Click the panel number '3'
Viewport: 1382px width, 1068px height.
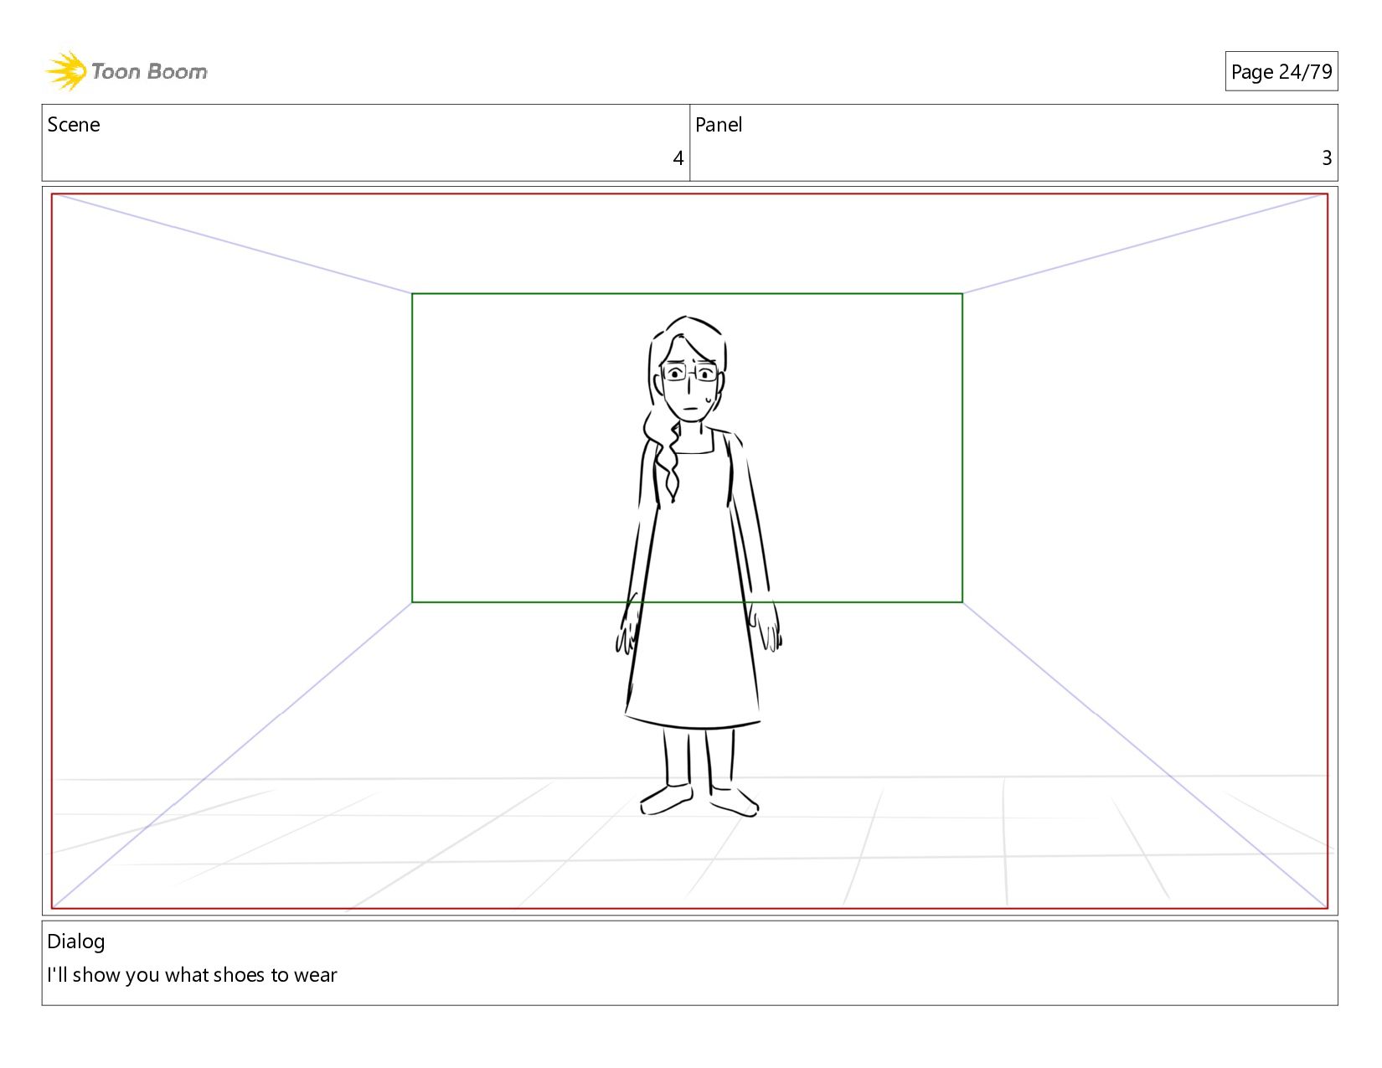click(1326, 158)
